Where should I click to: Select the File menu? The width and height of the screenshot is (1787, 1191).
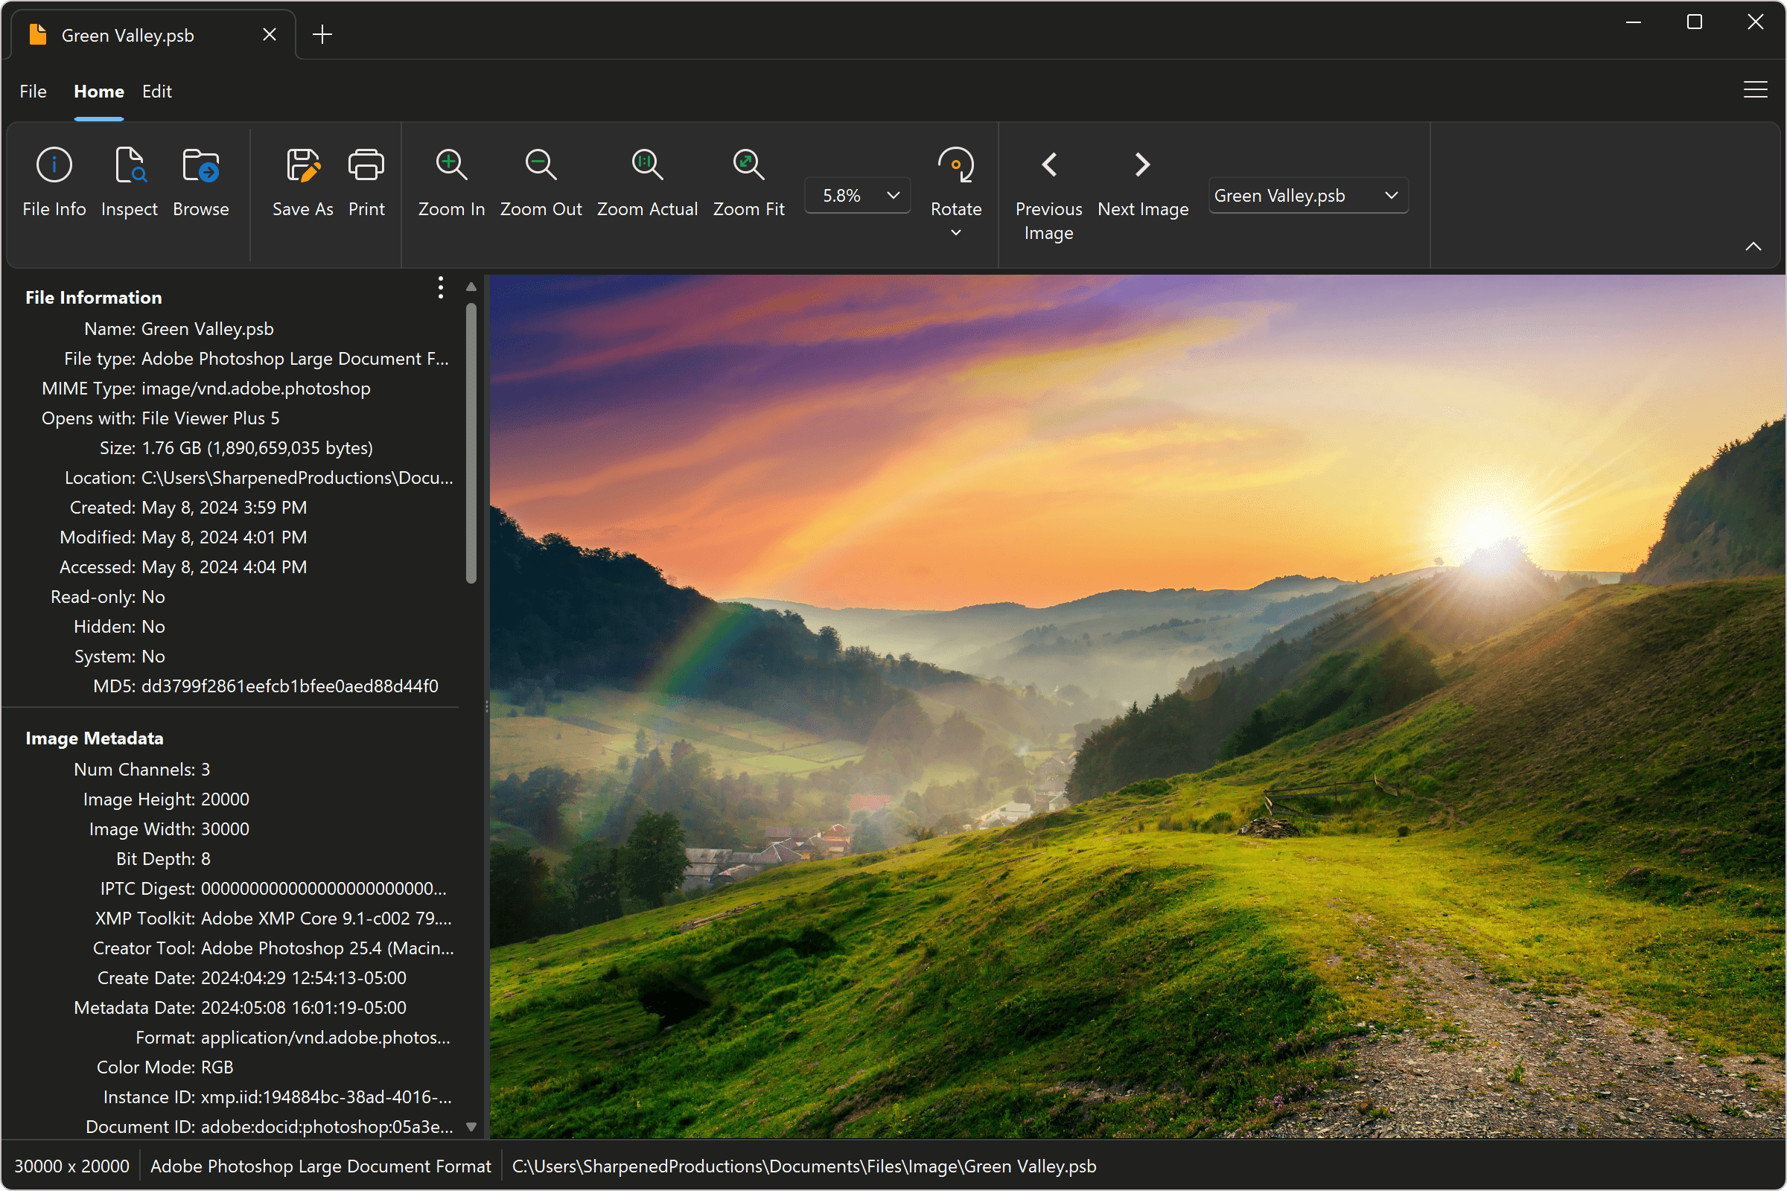34,90
